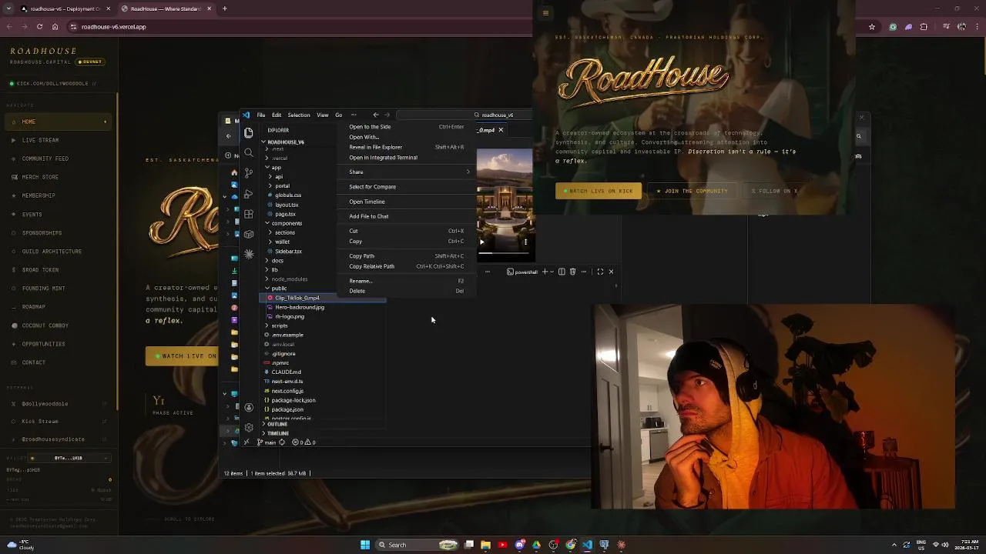Image resolution: width=986 pixels, height=554 pixels.
Task: Open the Explorer view in VS Code activity bar
Action: (249, 133)
